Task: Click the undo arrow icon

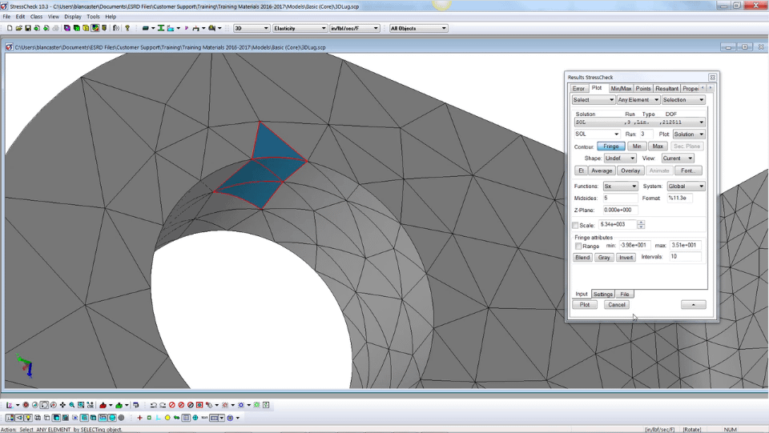Action: (154, 405)
